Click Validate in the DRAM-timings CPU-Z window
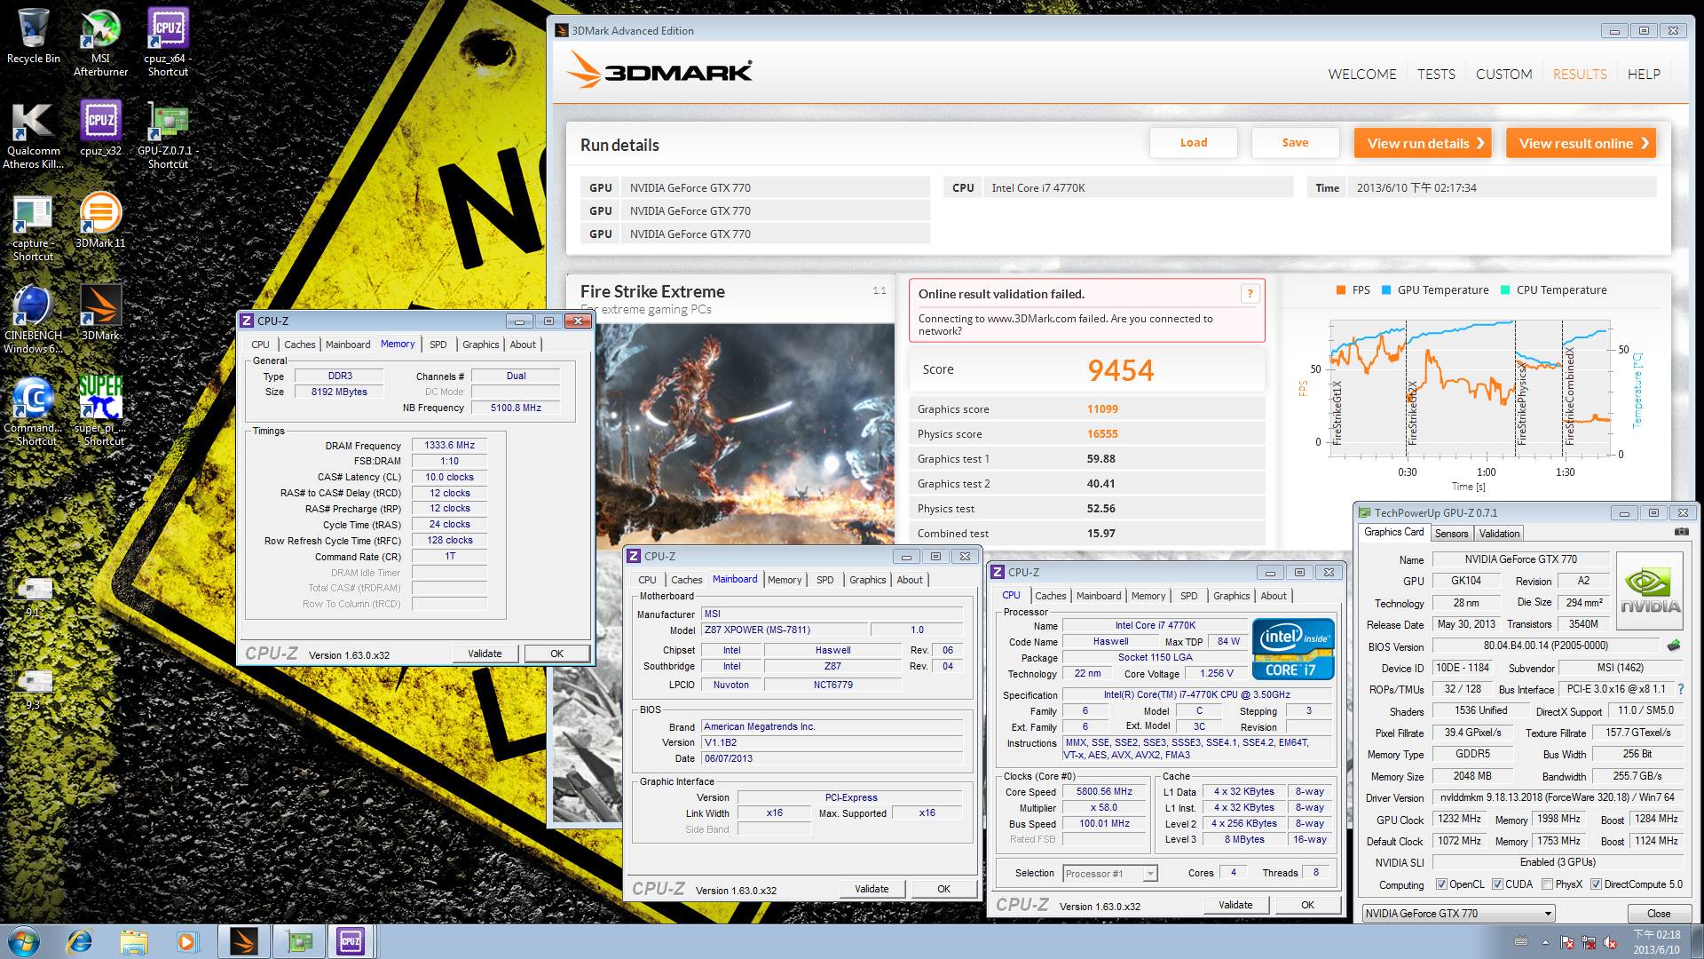Screen dimensions: 1704x959 click(x=485, y=654)
